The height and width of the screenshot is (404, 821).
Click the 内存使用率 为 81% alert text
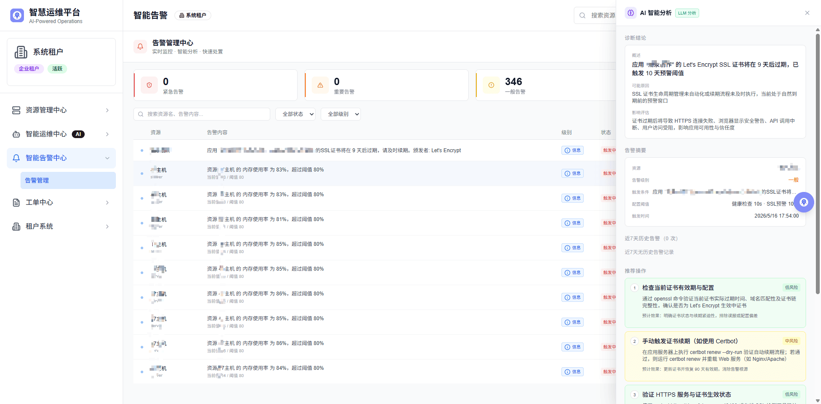[265, 219]
